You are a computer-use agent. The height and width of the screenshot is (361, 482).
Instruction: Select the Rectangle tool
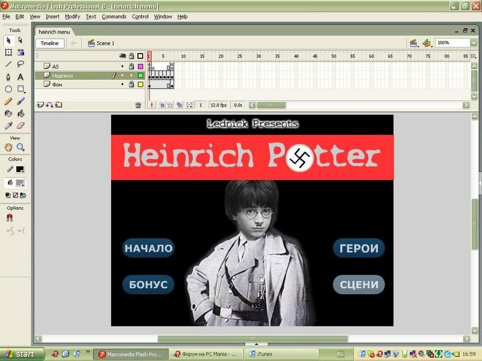(x=20, y=89)
